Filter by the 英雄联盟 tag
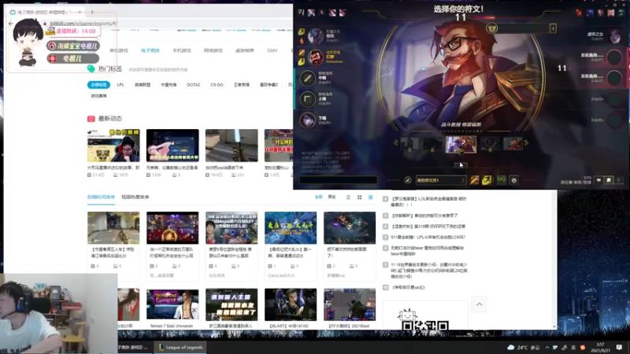Image resolution: width=630 pixels, height=354 pixels. click(143, 85)
